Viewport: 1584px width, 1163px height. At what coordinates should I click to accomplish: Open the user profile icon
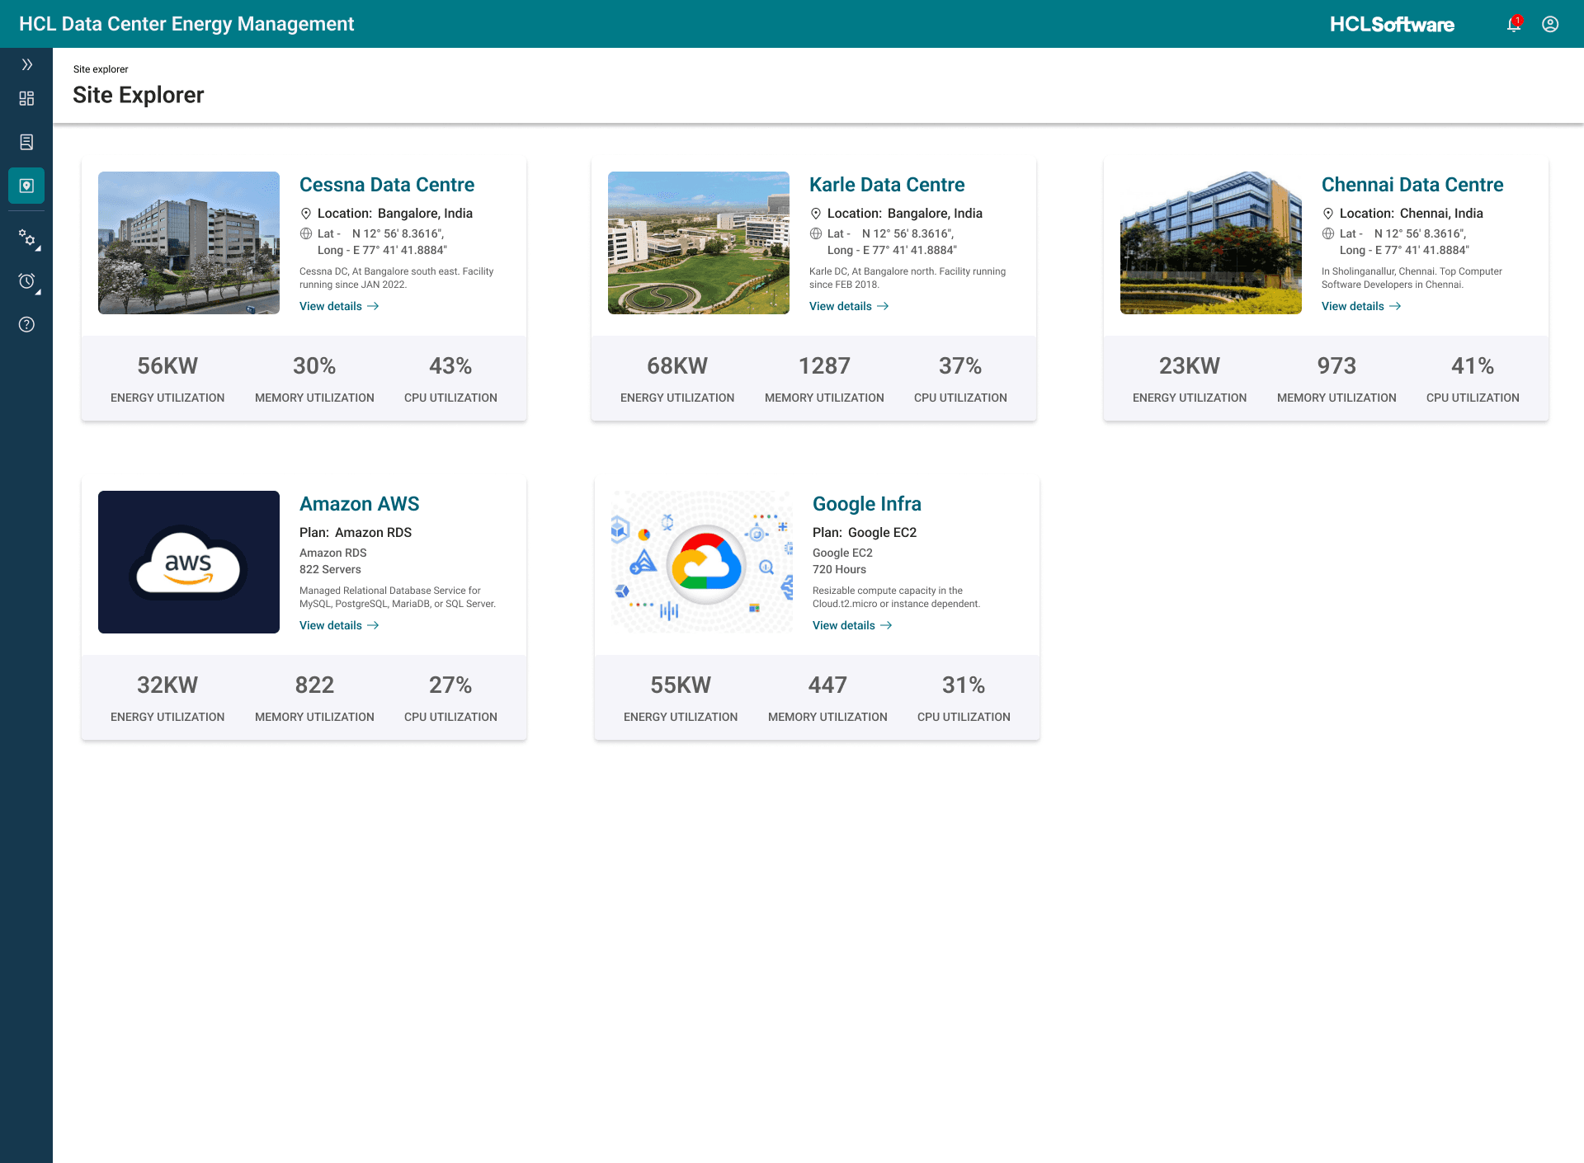pos(1550,24)
